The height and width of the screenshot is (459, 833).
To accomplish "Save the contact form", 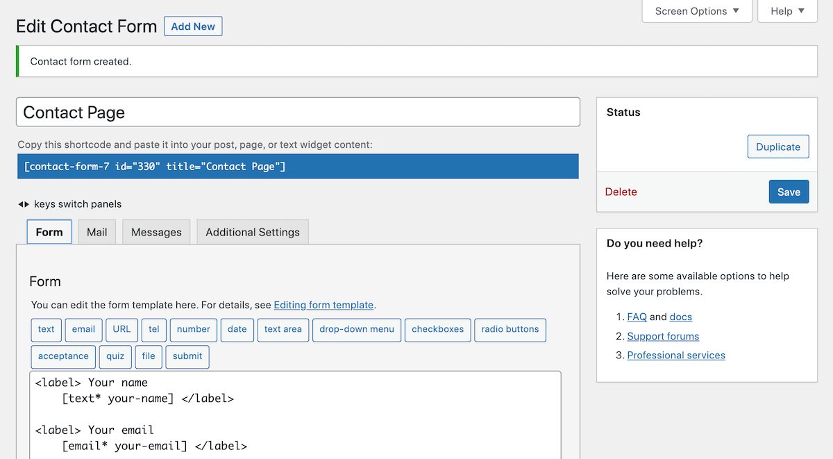I will click(x=789, y=192).
